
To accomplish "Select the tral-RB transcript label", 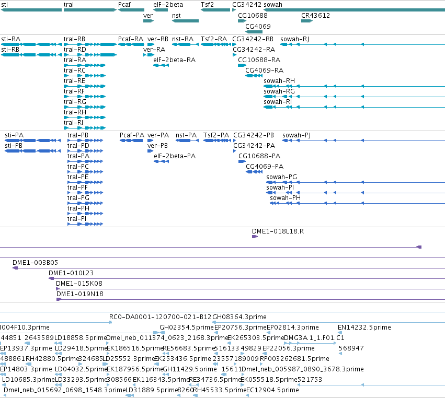I will (74, 39).
